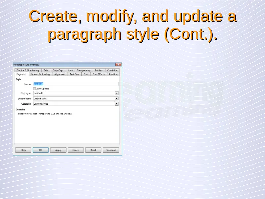Enable the AutoUpdate checkbox
The image size is (265, 199).
[x=35, y=89]
